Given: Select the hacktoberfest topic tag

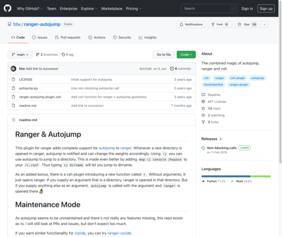Looking at the screenshot, I should point(213,85).
